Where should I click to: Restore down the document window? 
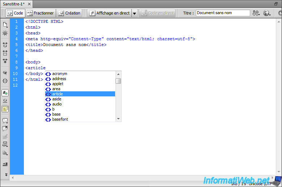click(276, 4)
